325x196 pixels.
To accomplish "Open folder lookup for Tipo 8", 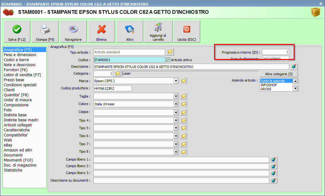I will tap(183, 152).
